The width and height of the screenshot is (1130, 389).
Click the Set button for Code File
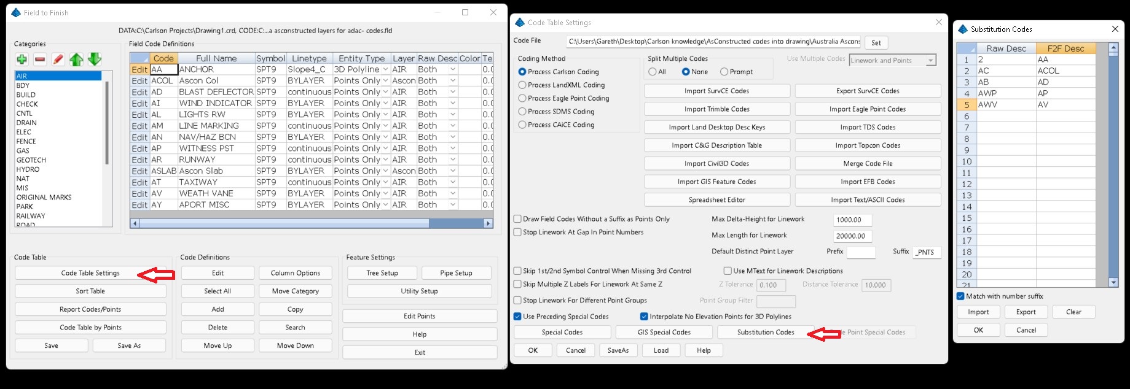(876, 42)
